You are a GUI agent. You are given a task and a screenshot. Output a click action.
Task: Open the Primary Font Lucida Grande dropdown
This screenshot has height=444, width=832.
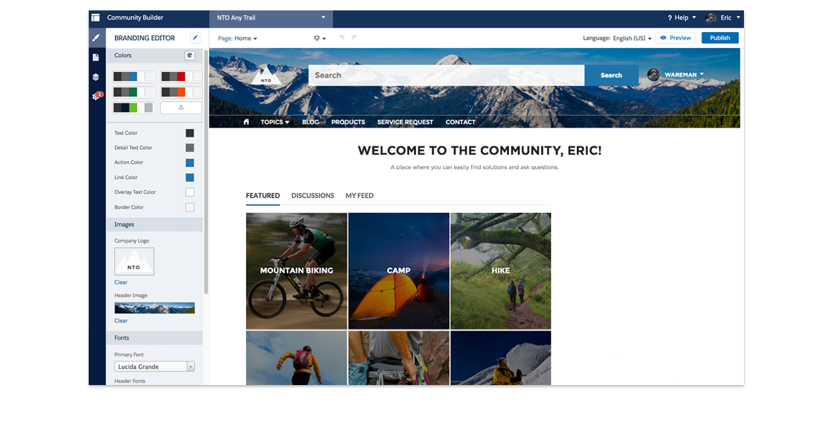pos(154,366)
